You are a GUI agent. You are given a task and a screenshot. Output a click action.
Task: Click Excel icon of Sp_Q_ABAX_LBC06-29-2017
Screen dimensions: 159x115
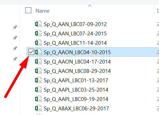click(38, 108)
